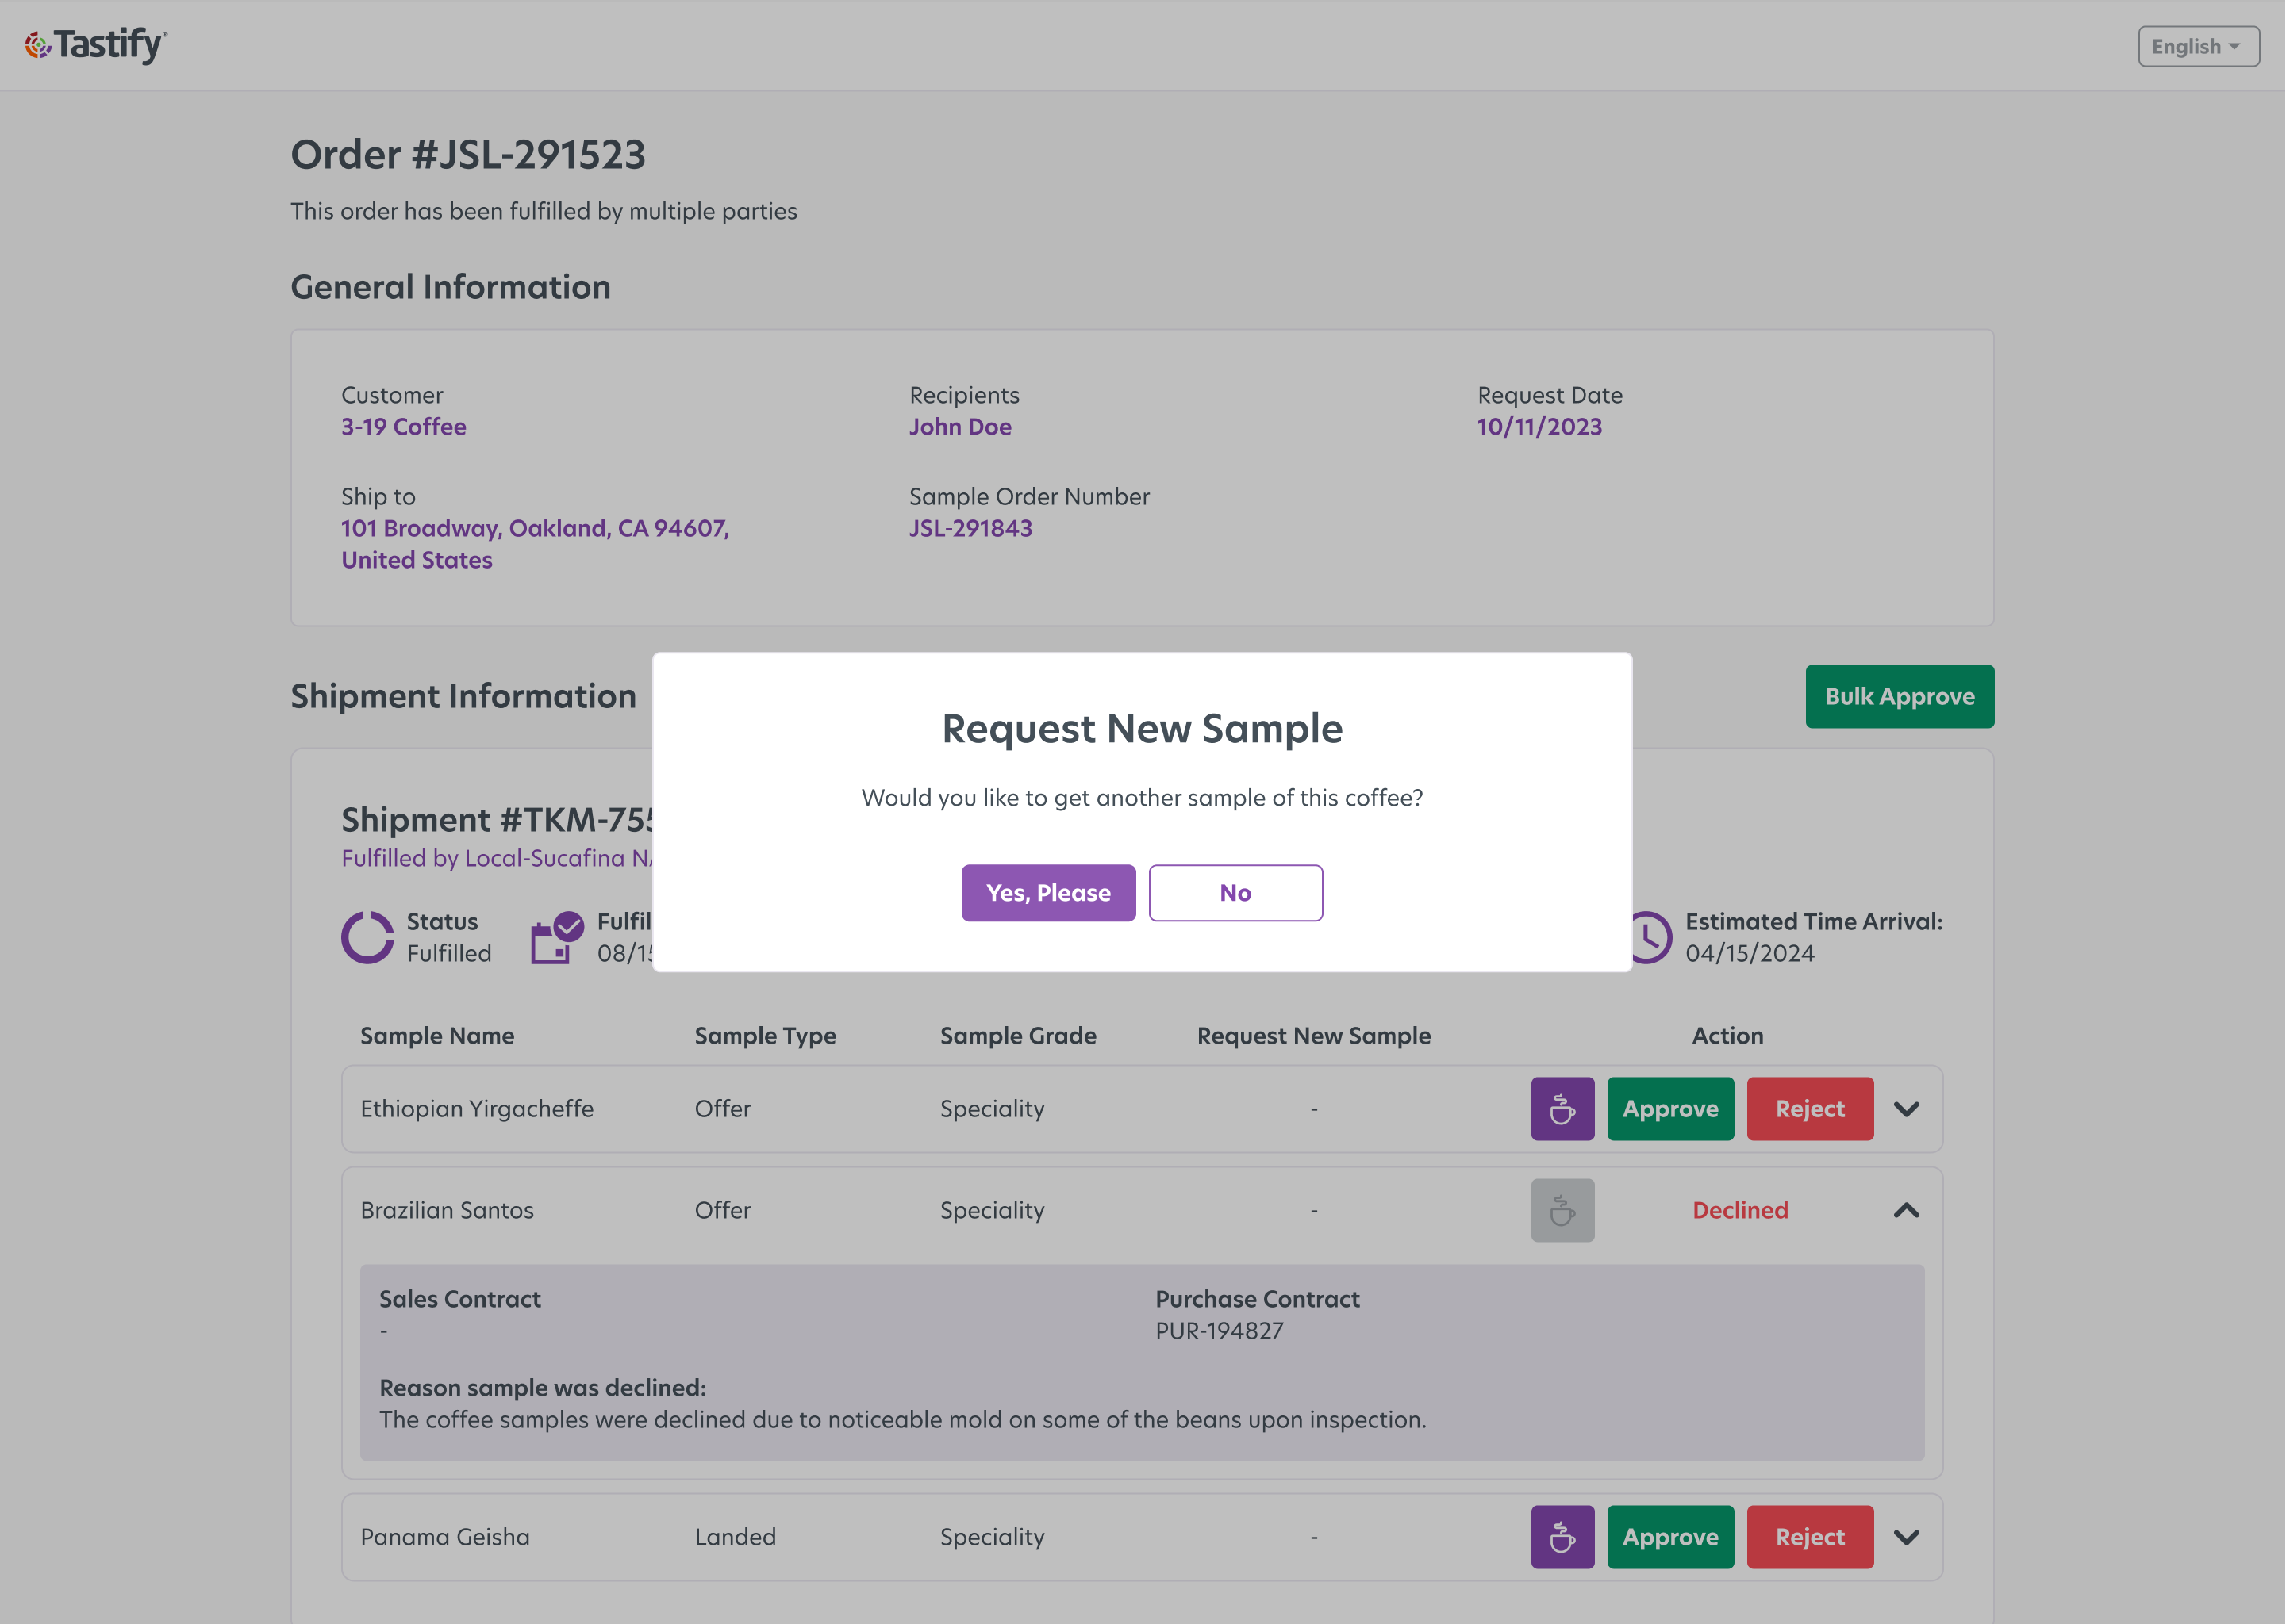The width and height of the screenshot is (2286, 1624).
Task: Click the calendar checkmark fulfillment icon
Action: click(556, 937)
